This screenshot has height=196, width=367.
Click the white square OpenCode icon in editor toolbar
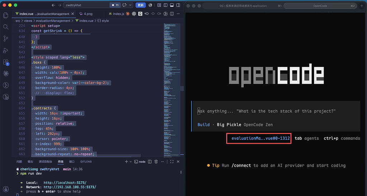coord(140,14)
